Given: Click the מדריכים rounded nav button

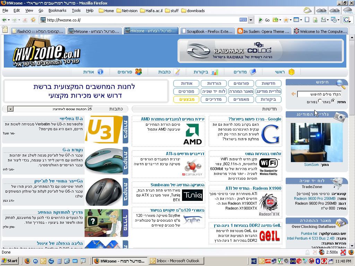Looking at the screenshot, I should [214, 99].
